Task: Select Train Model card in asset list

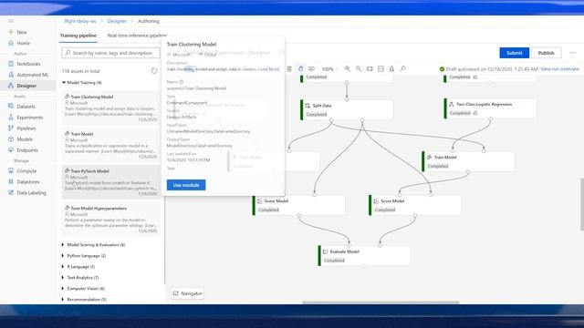Action: coord(111,145)
